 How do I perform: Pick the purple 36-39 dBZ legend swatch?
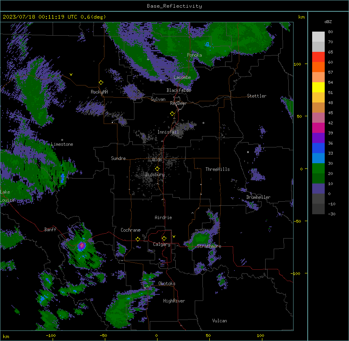pyautogui.click(x=318, y=138)
